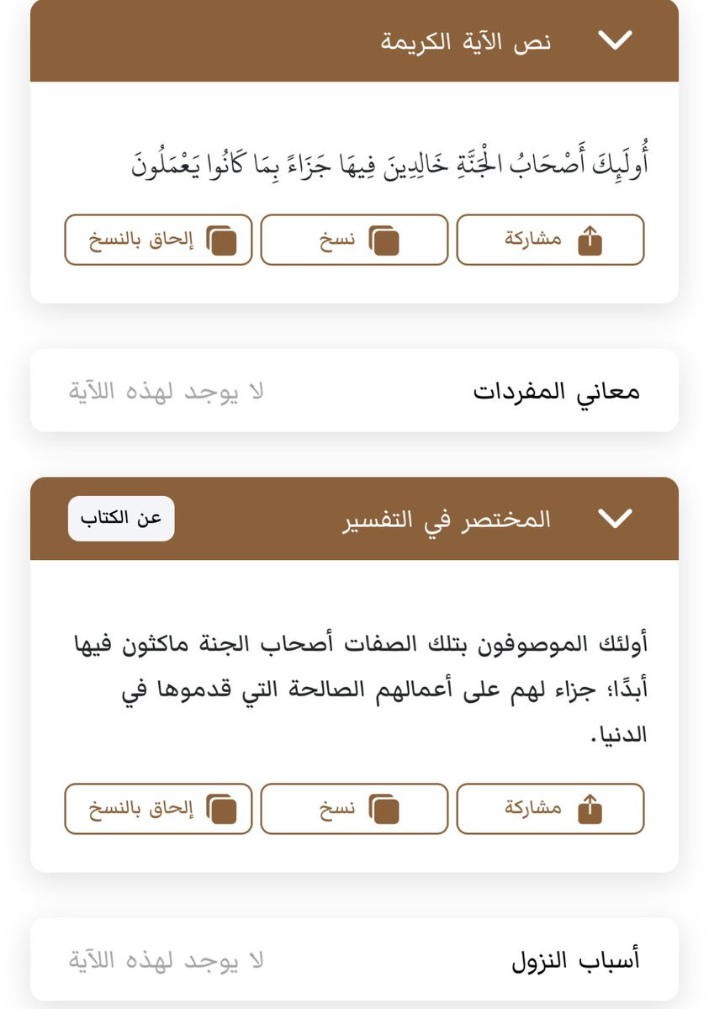Screen dimensions: 709x1009
Task: Open the عن الكتاب info button
Action: [x=121, y=519]
